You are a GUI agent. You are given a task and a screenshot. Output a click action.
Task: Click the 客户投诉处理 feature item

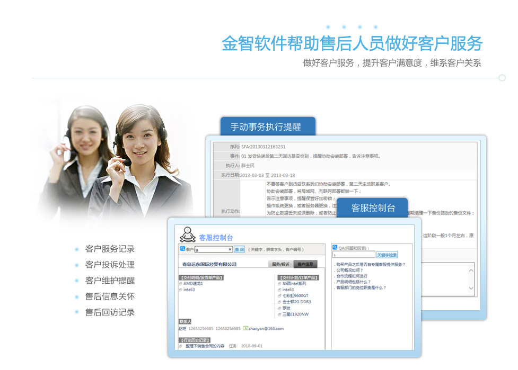pos(110,265)
